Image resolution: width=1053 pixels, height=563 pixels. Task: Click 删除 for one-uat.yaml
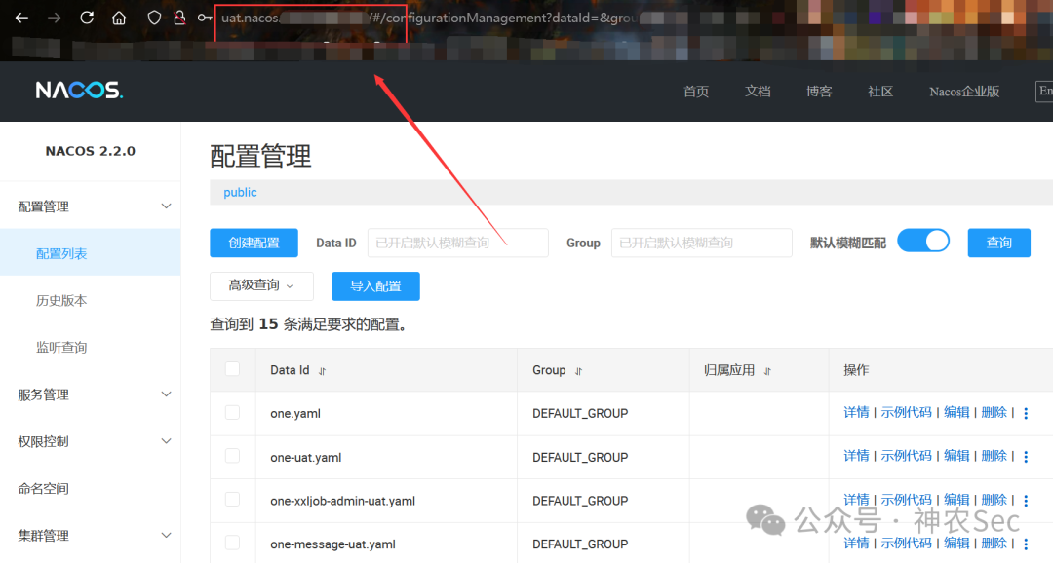click(x=994, y=456)
